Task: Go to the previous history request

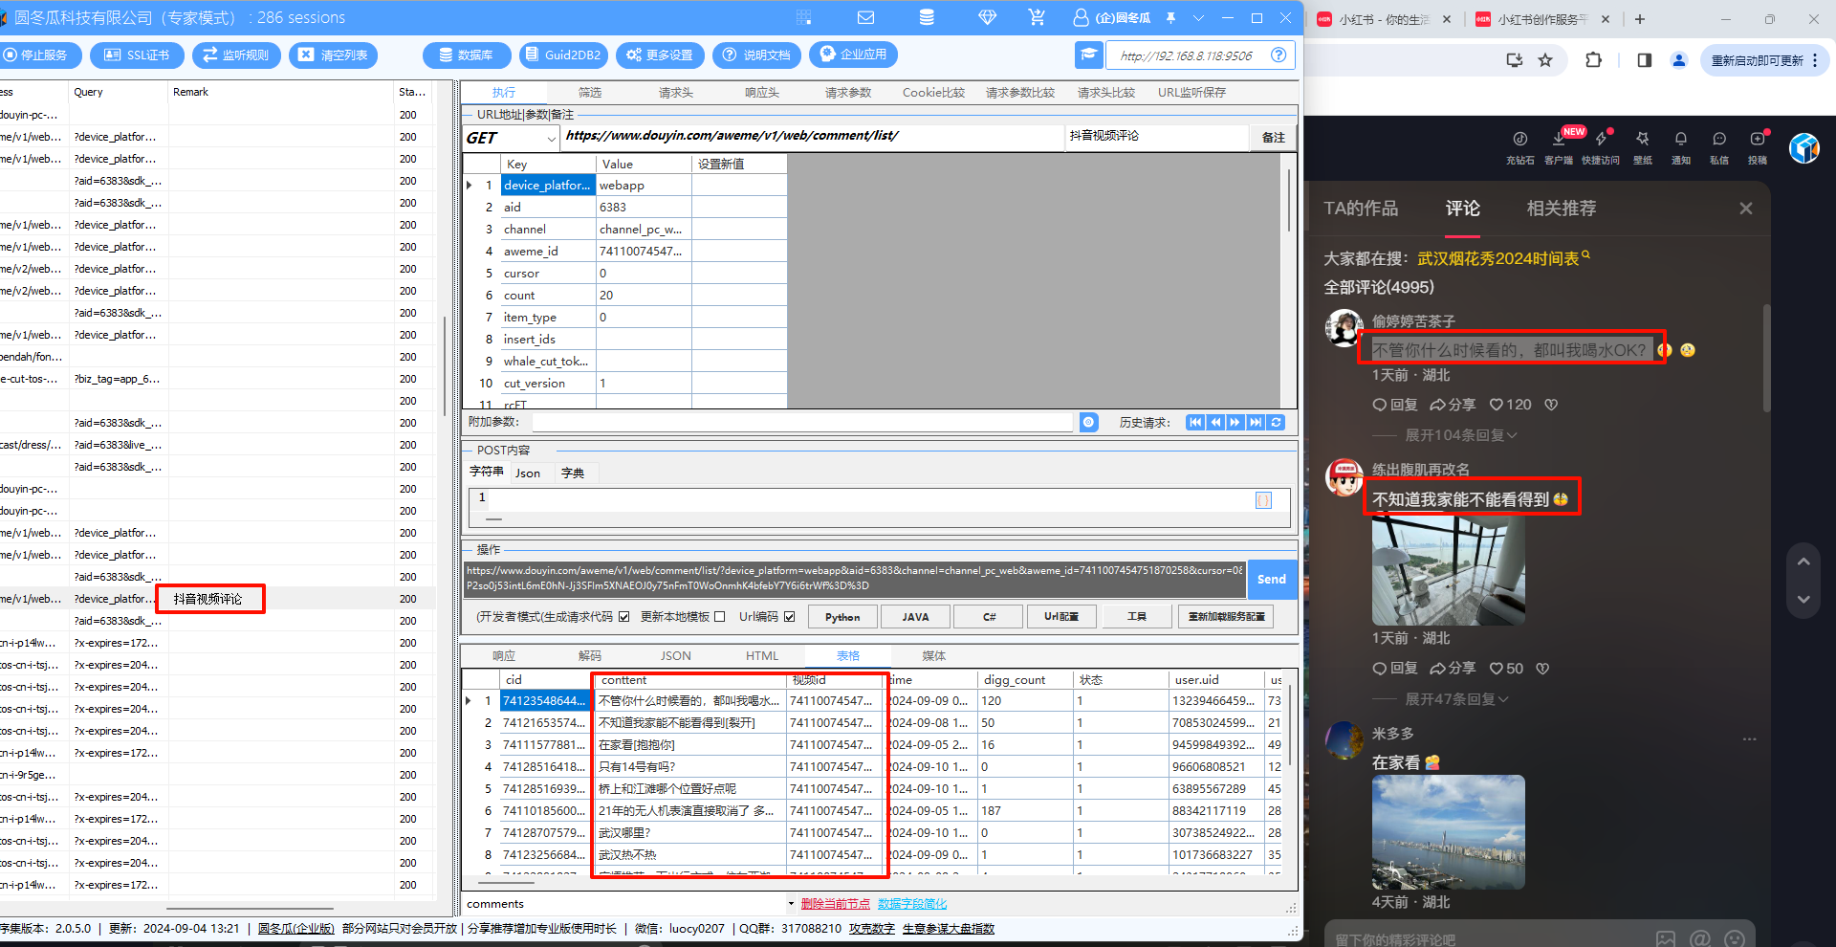Action: tap(1215, 422)
